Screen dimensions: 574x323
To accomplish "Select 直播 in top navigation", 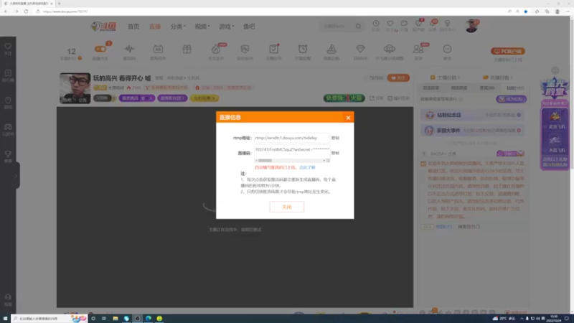I will 155,27.
